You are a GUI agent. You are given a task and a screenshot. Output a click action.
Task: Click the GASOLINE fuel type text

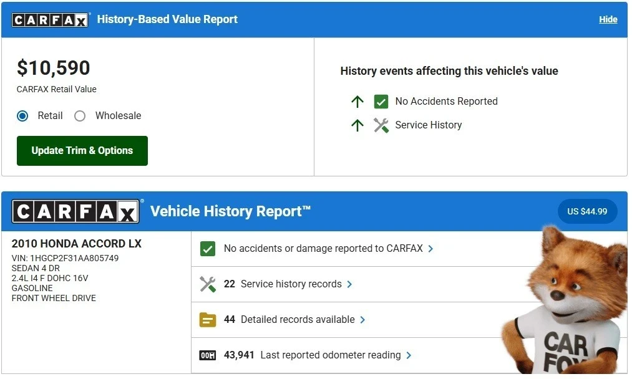(32, 289)
